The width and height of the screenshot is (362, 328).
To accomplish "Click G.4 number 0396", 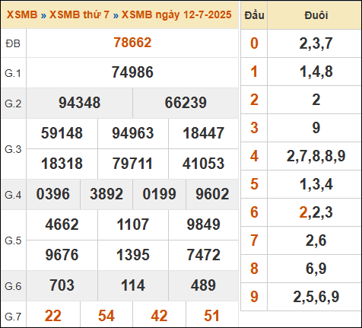I will point(53,194).
